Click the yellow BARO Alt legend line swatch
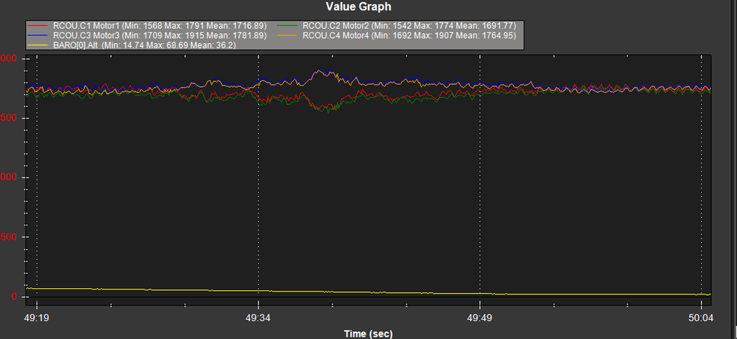 [x=38, y=45]
